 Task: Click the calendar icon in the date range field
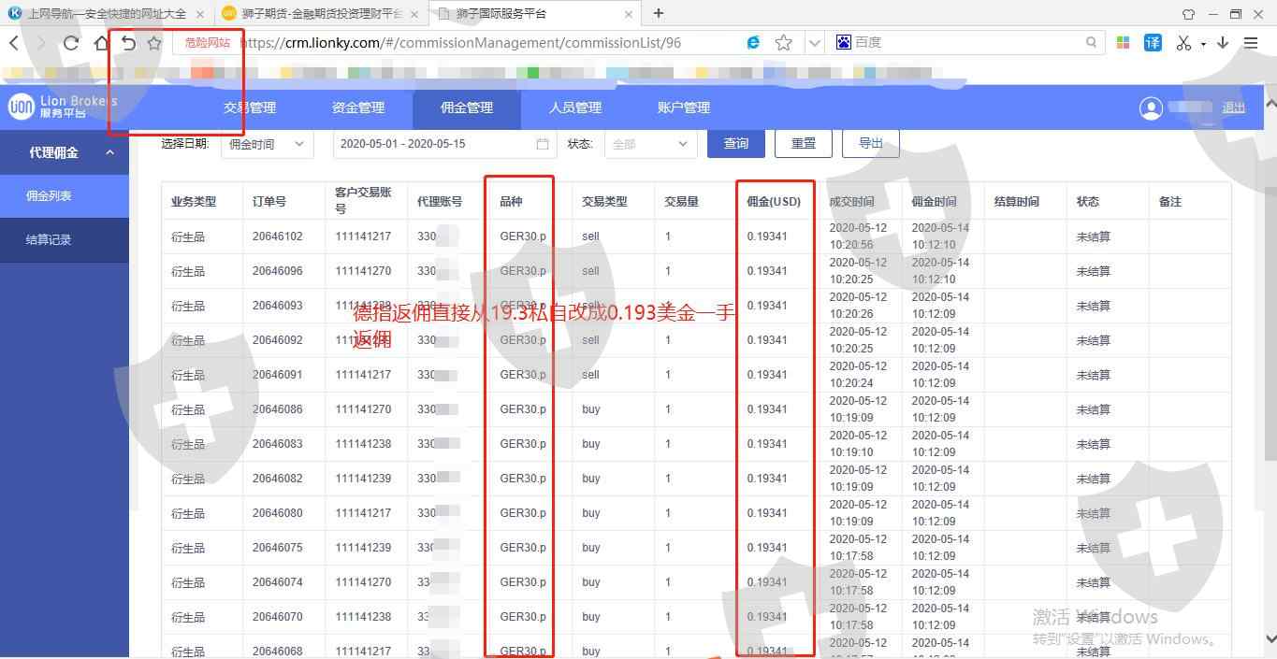click(543, 144)
